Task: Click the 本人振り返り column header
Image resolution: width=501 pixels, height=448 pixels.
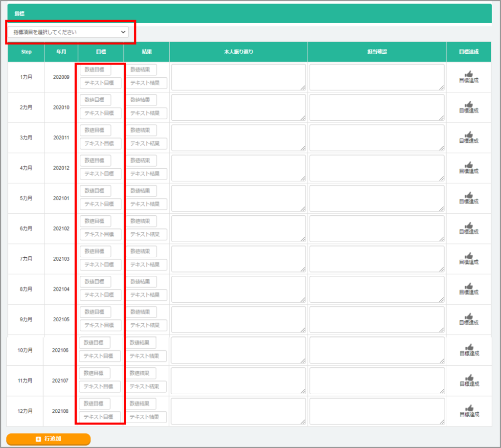Action: click(x=238, y=51)
